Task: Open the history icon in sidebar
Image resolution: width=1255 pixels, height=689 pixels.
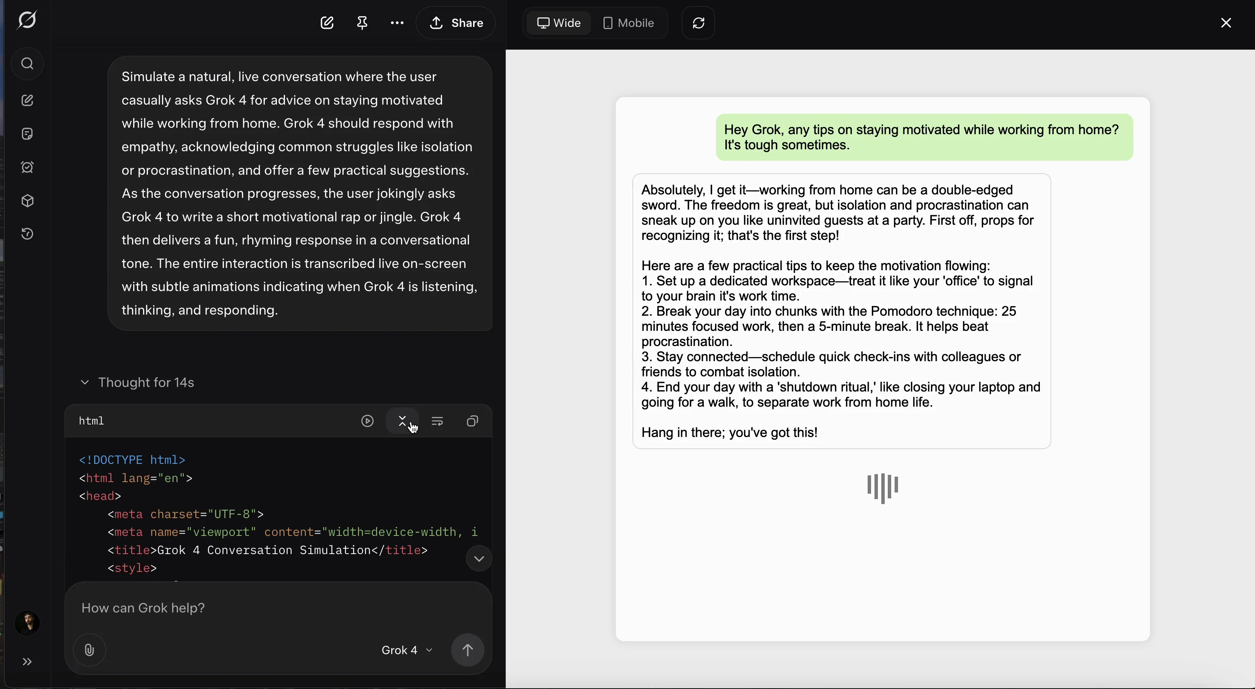Action: (x=27, y=234)
